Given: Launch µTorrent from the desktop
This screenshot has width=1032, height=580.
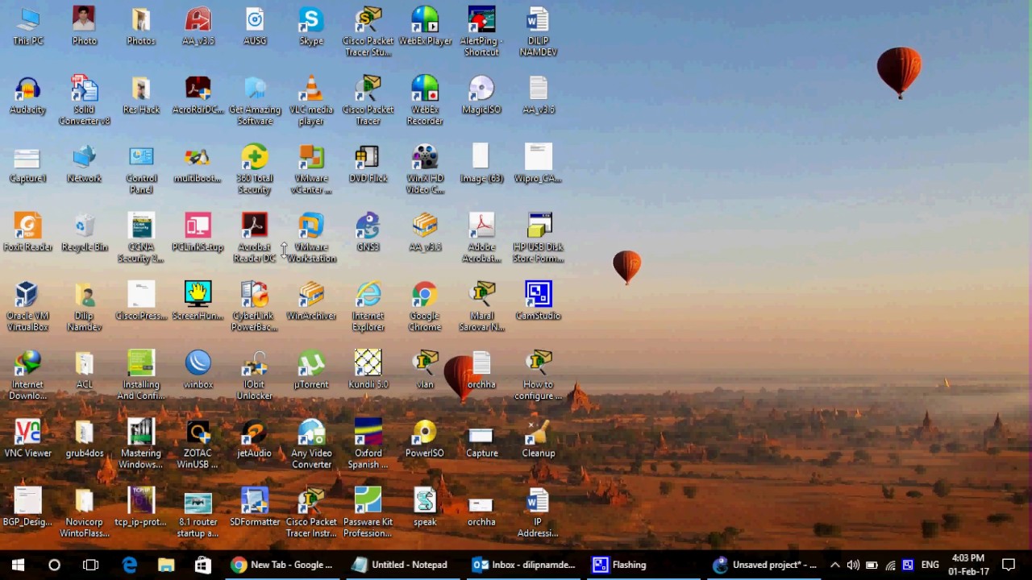Looking at the screenshot, I should (311, 370).
